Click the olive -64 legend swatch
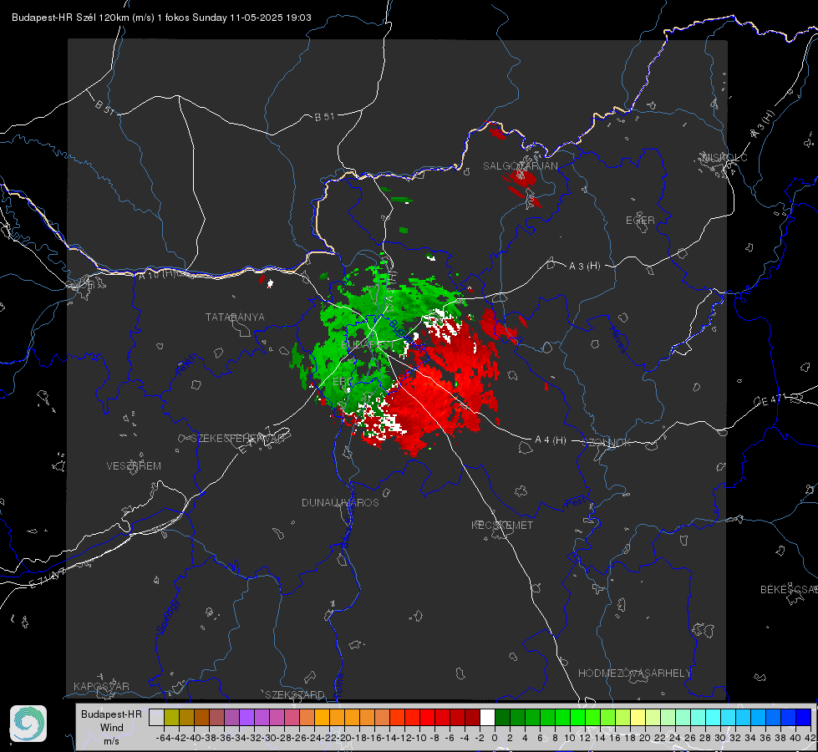The height and width of the screenshot is (752, 818). (171, 717)
